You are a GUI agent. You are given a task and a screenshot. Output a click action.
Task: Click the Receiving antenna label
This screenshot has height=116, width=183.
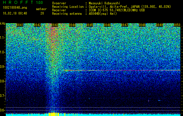tap(67, 14)
